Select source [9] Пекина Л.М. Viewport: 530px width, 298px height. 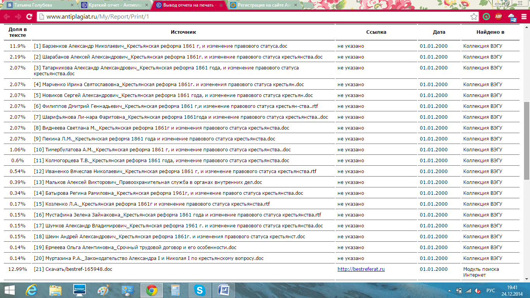pos(154,139)
